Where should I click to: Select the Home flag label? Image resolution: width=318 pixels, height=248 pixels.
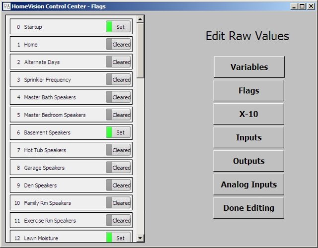click(x=31, y=45)
